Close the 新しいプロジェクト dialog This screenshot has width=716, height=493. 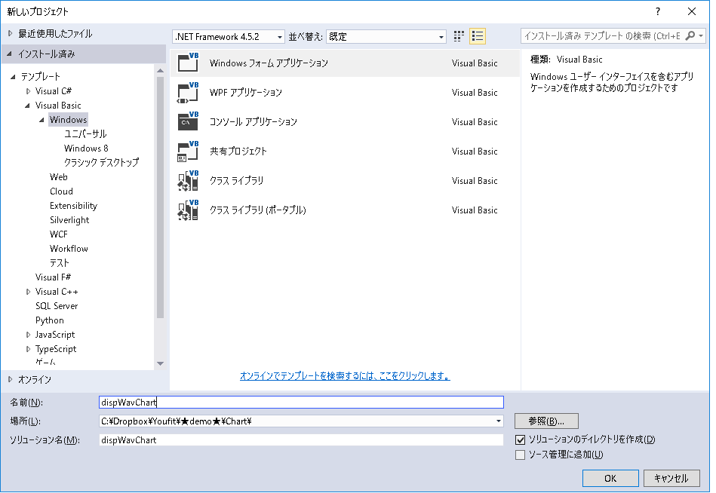pos(692,11)
